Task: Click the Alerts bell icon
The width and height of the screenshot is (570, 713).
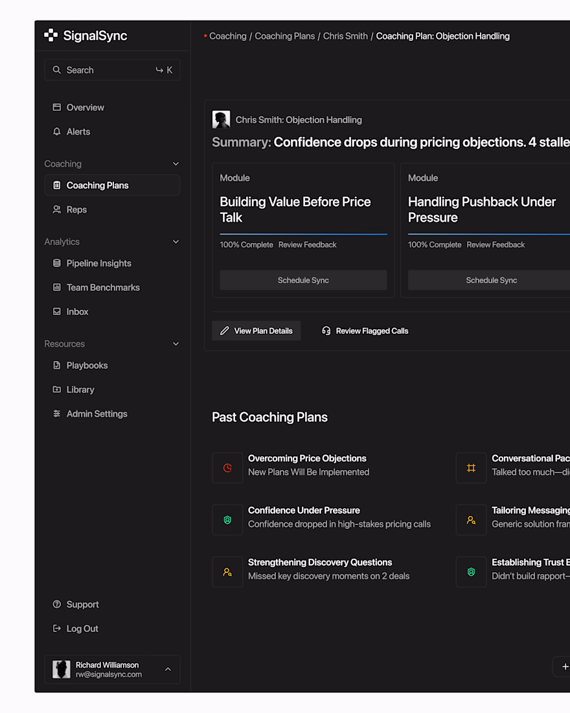Action: pyautogui.click(x=57, y=132)
